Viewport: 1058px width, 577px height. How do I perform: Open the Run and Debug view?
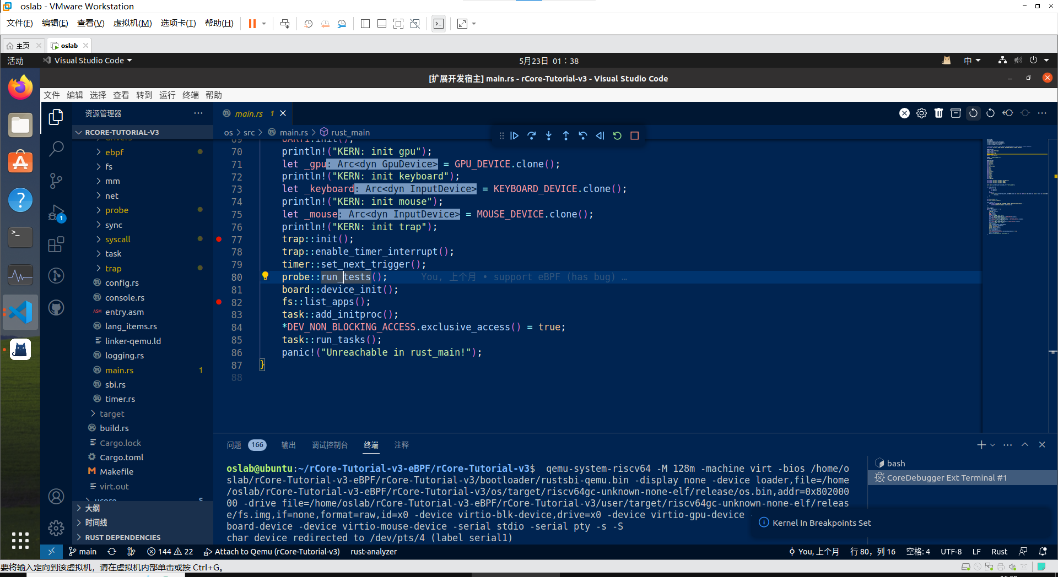(56, 213)
